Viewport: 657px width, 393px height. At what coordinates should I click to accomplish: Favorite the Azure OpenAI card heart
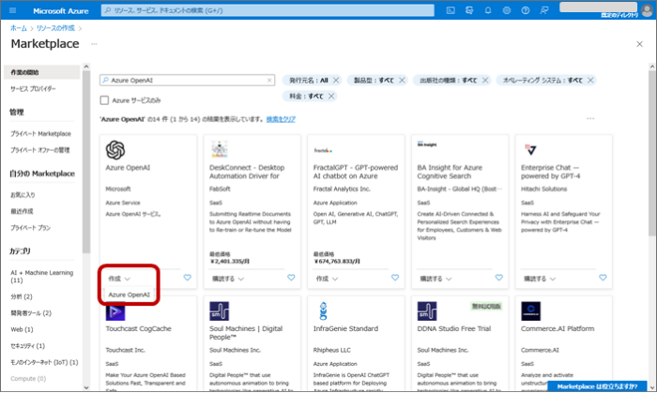click(188, 278)
